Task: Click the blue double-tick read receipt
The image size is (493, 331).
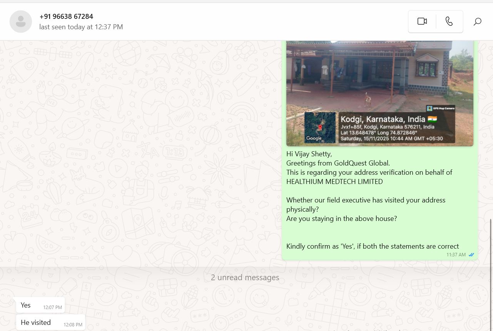Action: pos(471,255)
